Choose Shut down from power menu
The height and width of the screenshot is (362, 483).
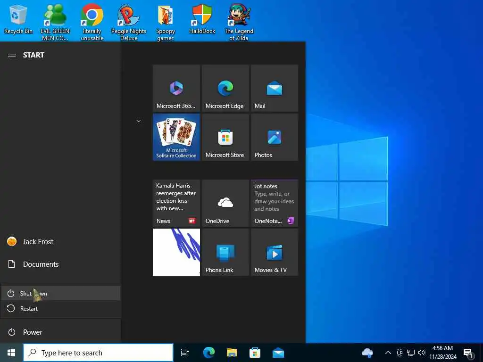click(x=60, y=293)
